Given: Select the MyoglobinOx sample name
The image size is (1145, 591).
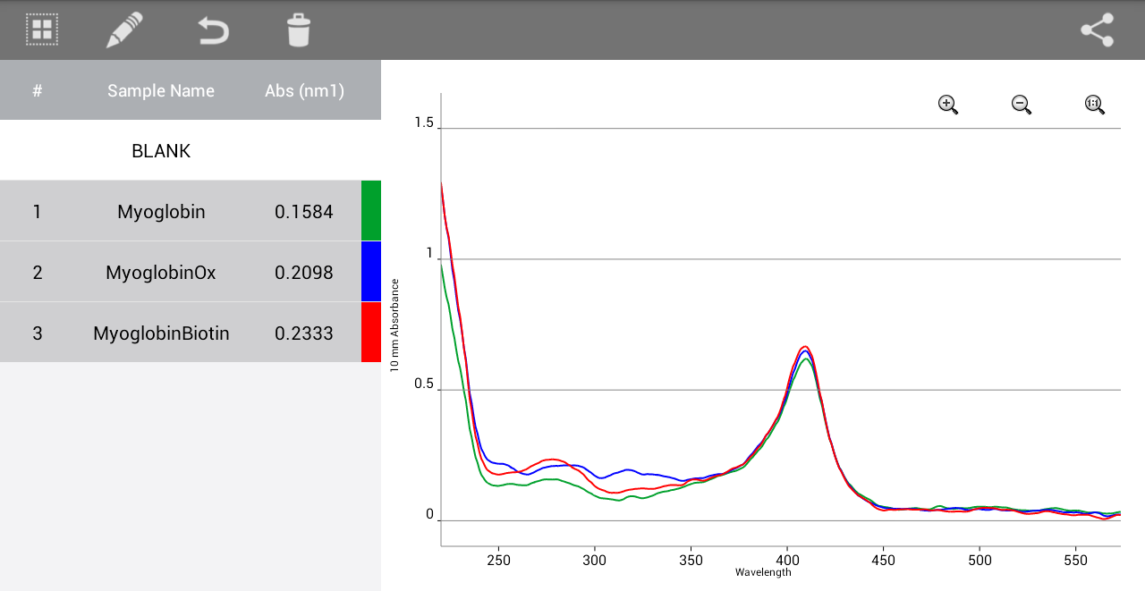Looking at the screenshot, I should (161, 273).
